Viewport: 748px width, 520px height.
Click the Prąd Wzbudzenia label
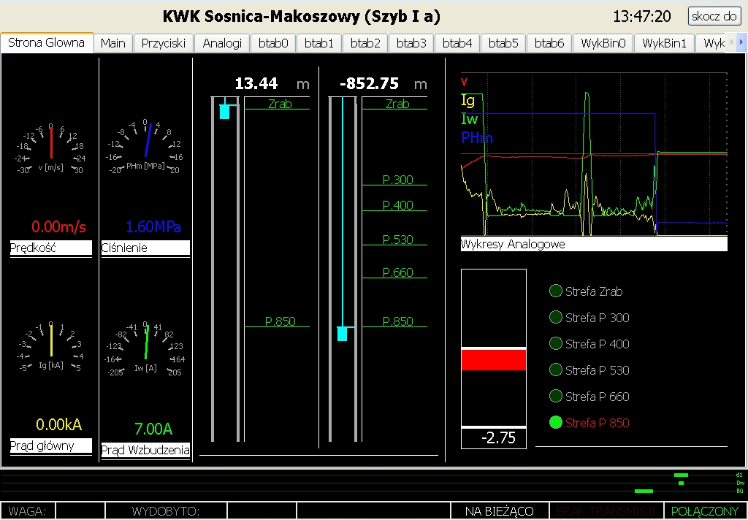[145, 450]
